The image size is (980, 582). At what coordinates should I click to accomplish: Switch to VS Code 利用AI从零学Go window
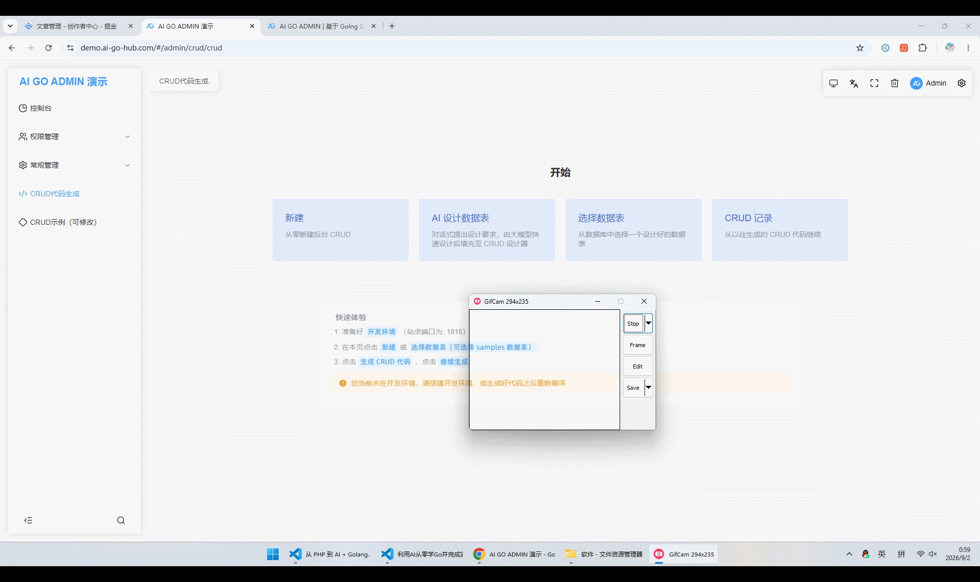click(x=422, y=554)
